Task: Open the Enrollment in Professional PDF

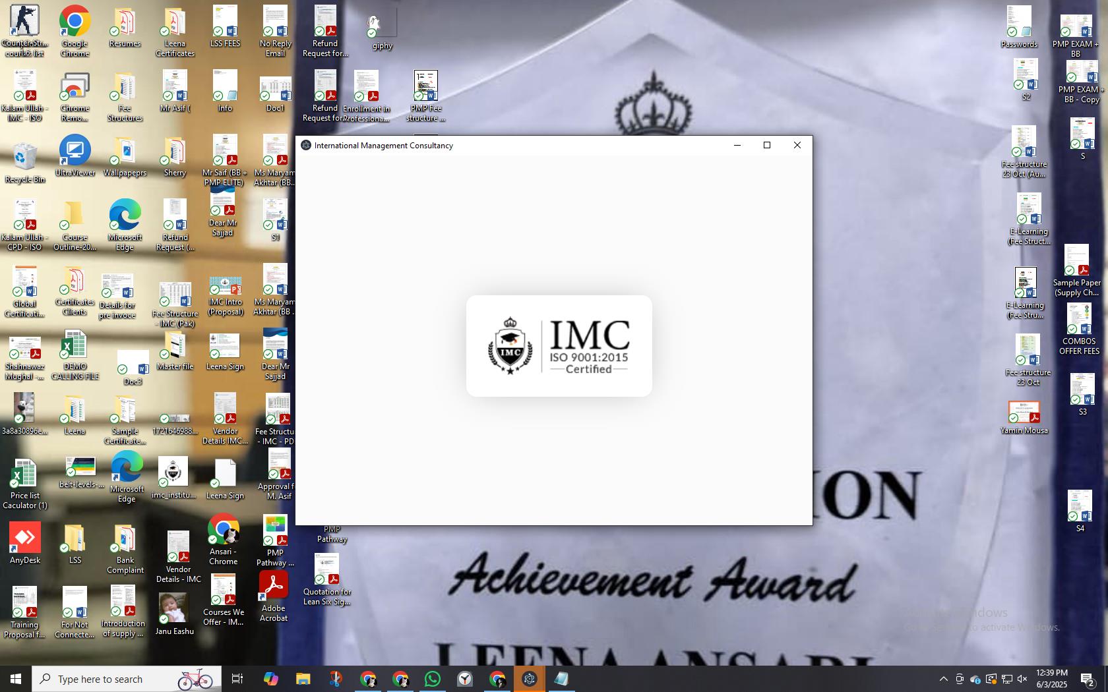Action: (366, 96)
